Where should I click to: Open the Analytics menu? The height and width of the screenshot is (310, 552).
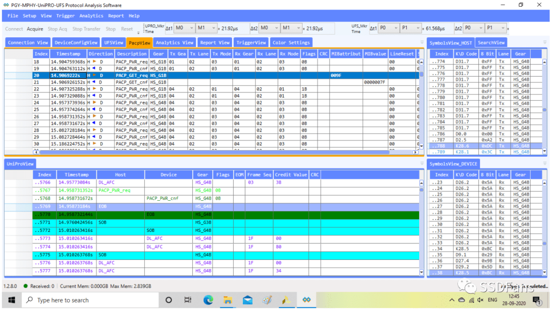tap(91, 16)
